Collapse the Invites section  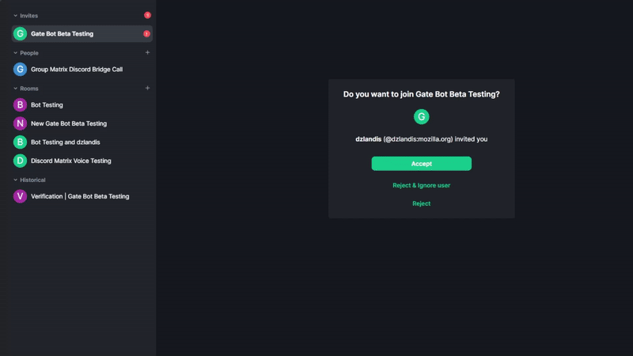[x=15, y=16]
